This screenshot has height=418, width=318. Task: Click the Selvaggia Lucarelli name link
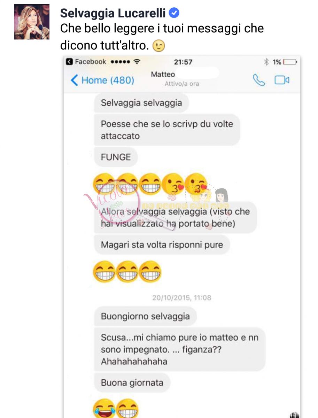tap(114, 13)
